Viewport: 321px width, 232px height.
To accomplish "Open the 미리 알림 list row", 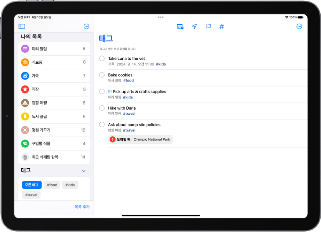I will [x=54, y=49].
